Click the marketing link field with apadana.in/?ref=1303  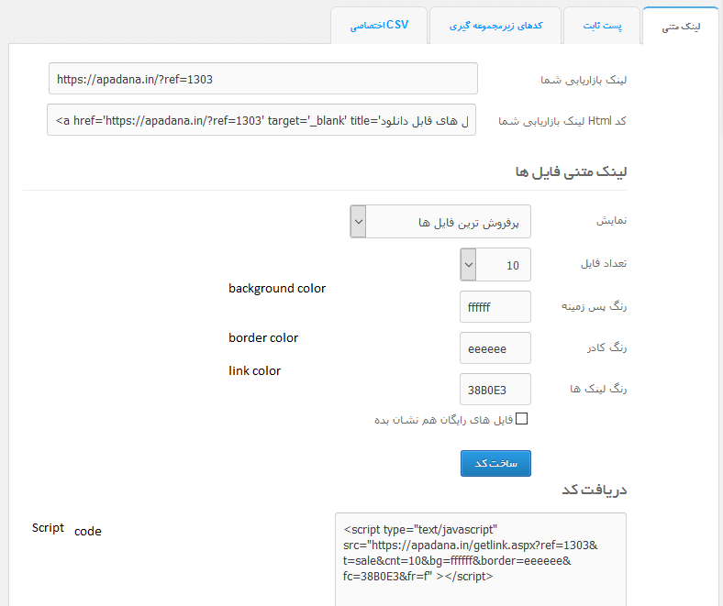pos(262,79)
